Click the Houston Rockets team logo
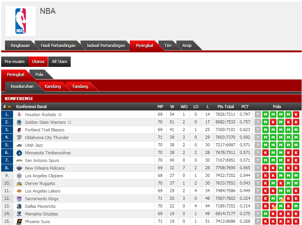Viewport: 302px width, 225px height. [x=19, y=115]
